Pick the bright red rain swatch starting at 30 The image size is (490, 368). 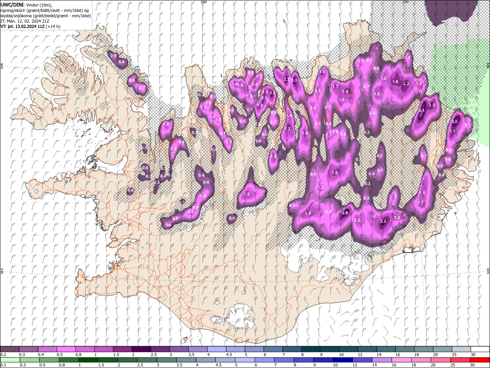tap(480, 360)
